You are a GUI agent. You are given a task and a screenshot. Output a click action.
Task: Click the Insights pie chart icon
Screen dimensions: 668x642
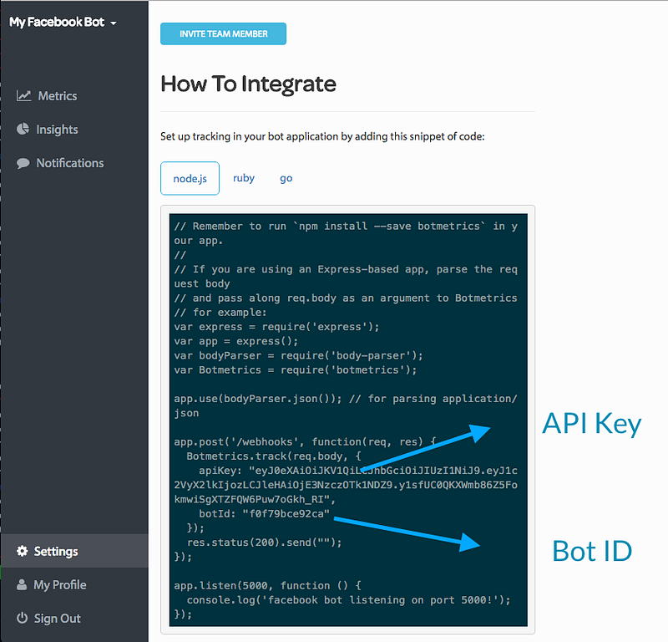click(x=23, y=130)
